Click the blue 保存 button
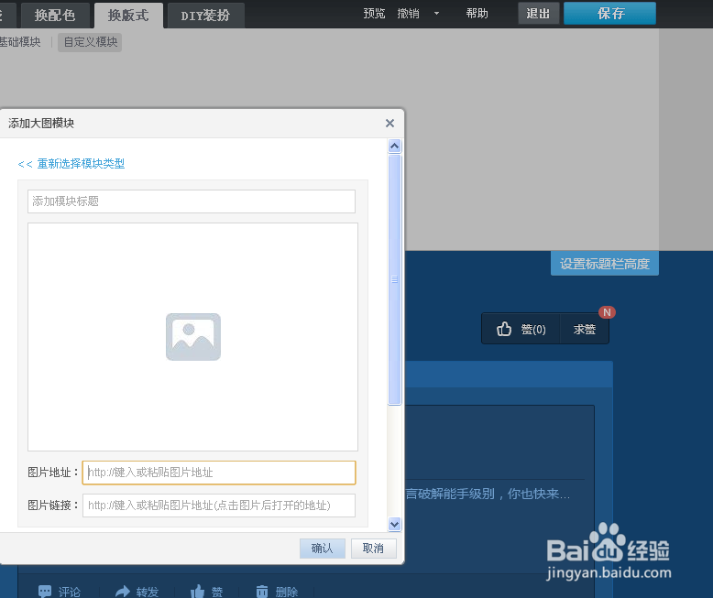The width and height of the screenshot is (713, 598). (x=609, y=14)
